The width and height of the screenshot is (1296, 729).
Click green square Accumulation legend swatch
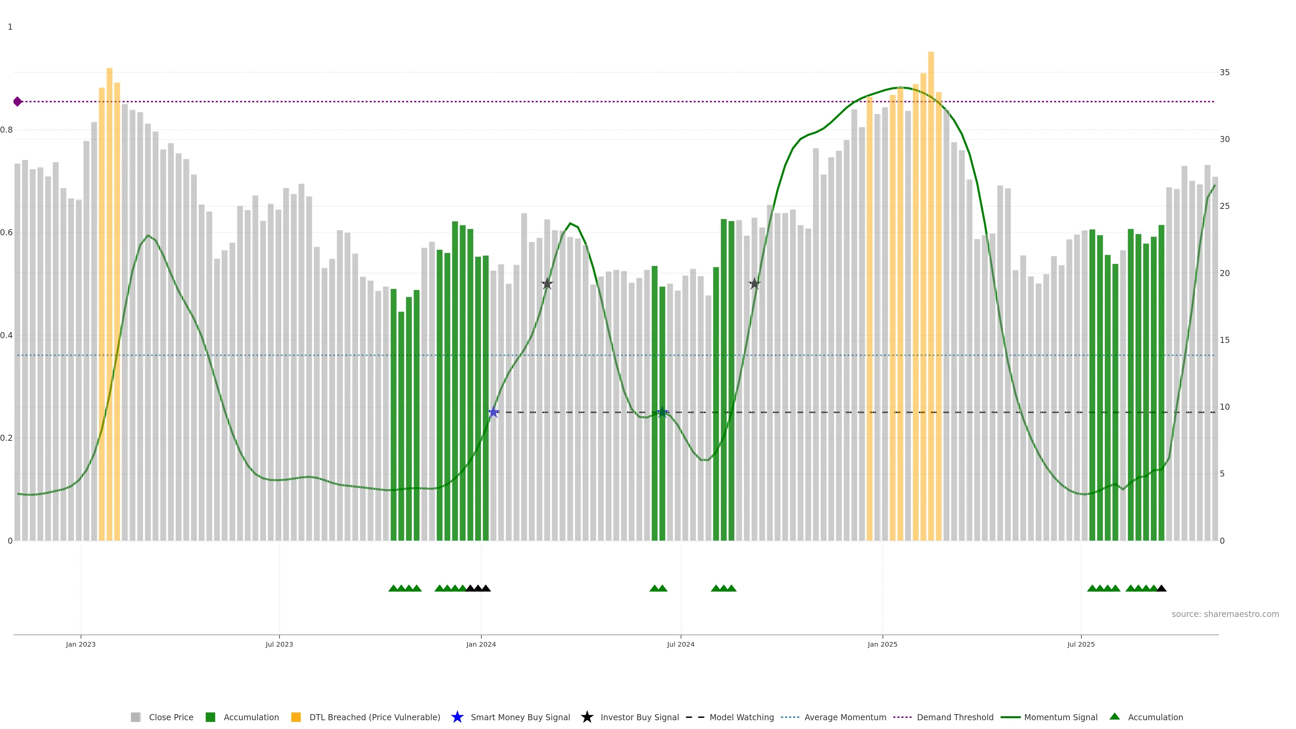pyautogui.click(x=210, y=718)
